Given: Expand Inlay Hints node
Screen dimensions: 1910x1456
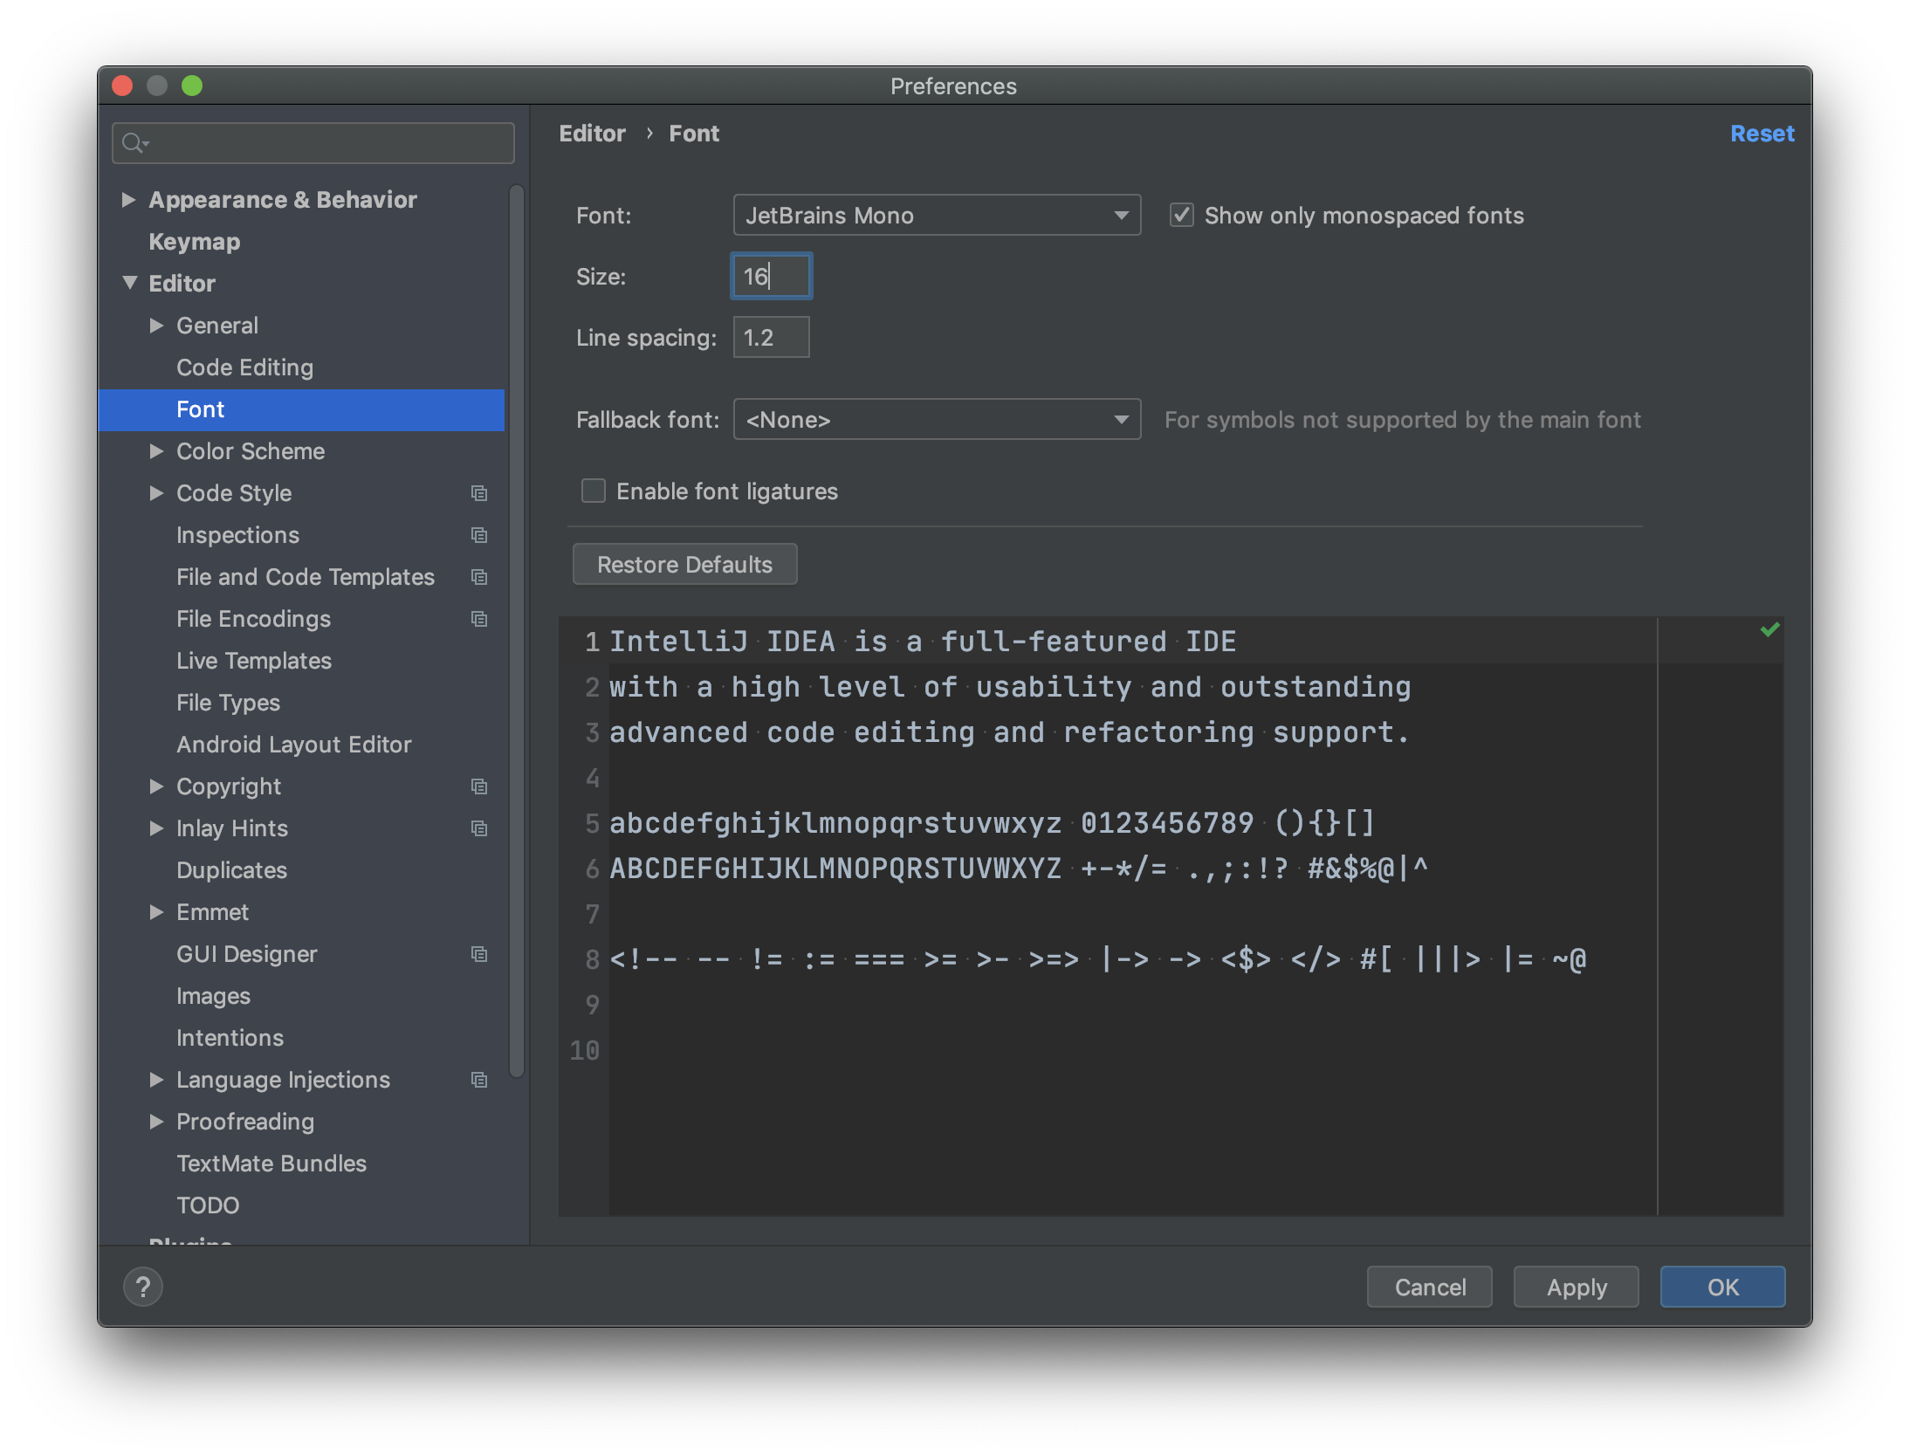Looking at the screenshot, I should tap(157, 828).
